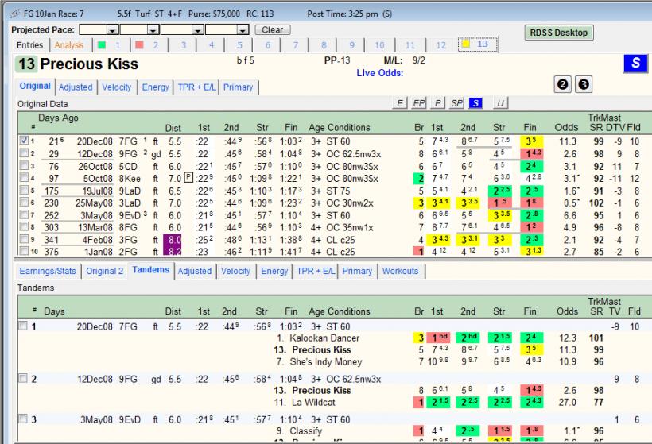
Task: Check pace line 6 dated 25May08
Action: pyautogui.click(x=24, y=203)
